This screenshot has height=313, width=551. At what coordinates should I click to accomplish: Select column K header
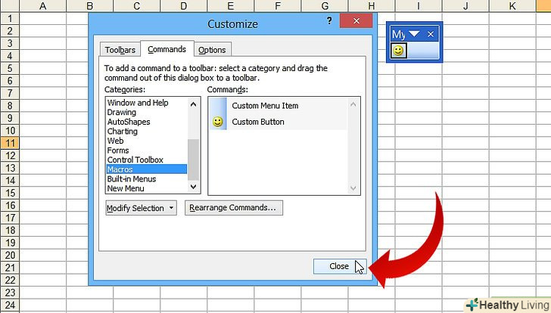[512, 5]
